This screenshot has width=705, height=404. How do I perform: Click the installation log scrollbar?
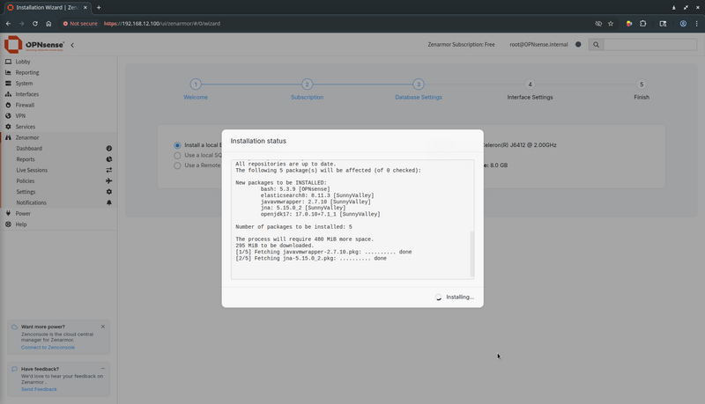coord(471,254)
